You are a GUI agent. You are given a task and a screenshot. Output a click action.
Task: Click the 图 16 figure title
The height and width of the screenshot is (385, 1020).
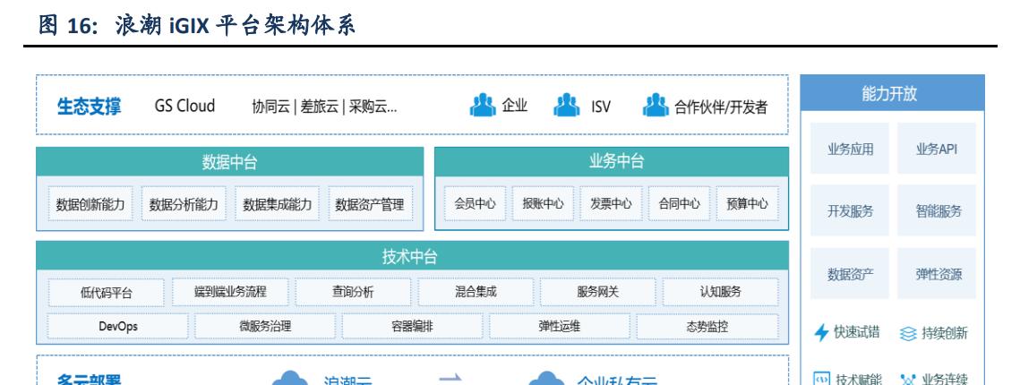click(x=196, y=25)
